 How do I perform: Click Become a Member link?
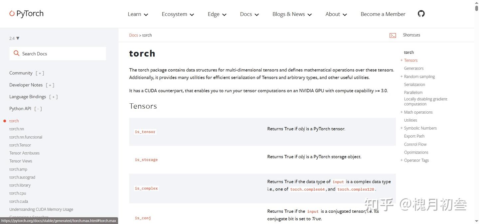pyautogui.click(x=383, y=14)
